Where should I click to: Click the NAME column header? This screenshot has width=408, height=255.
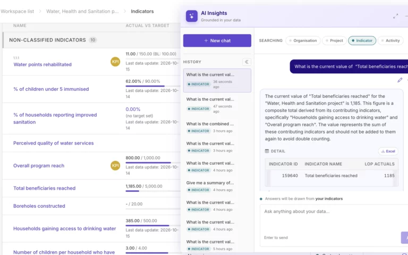(x=20, y=25)
